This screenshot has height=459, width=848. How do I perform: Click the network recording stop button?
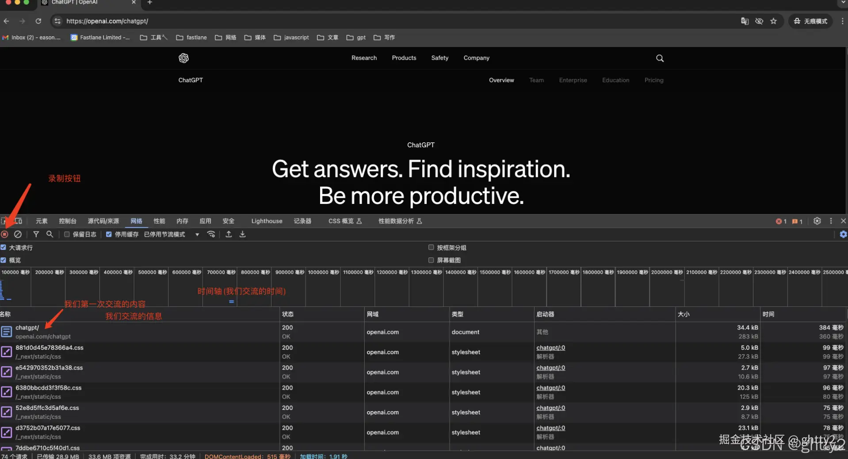(5, 234)
